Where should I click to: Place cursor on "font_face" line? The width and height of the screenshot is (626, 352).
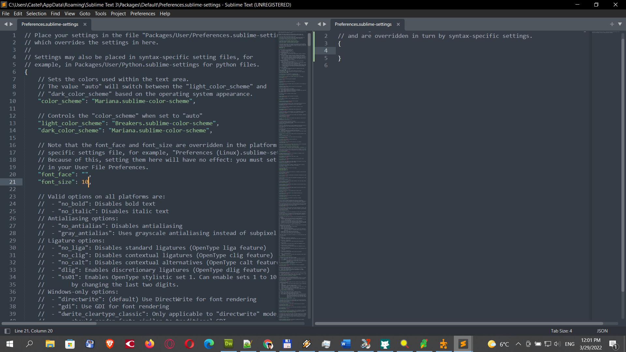coord(65,174)
